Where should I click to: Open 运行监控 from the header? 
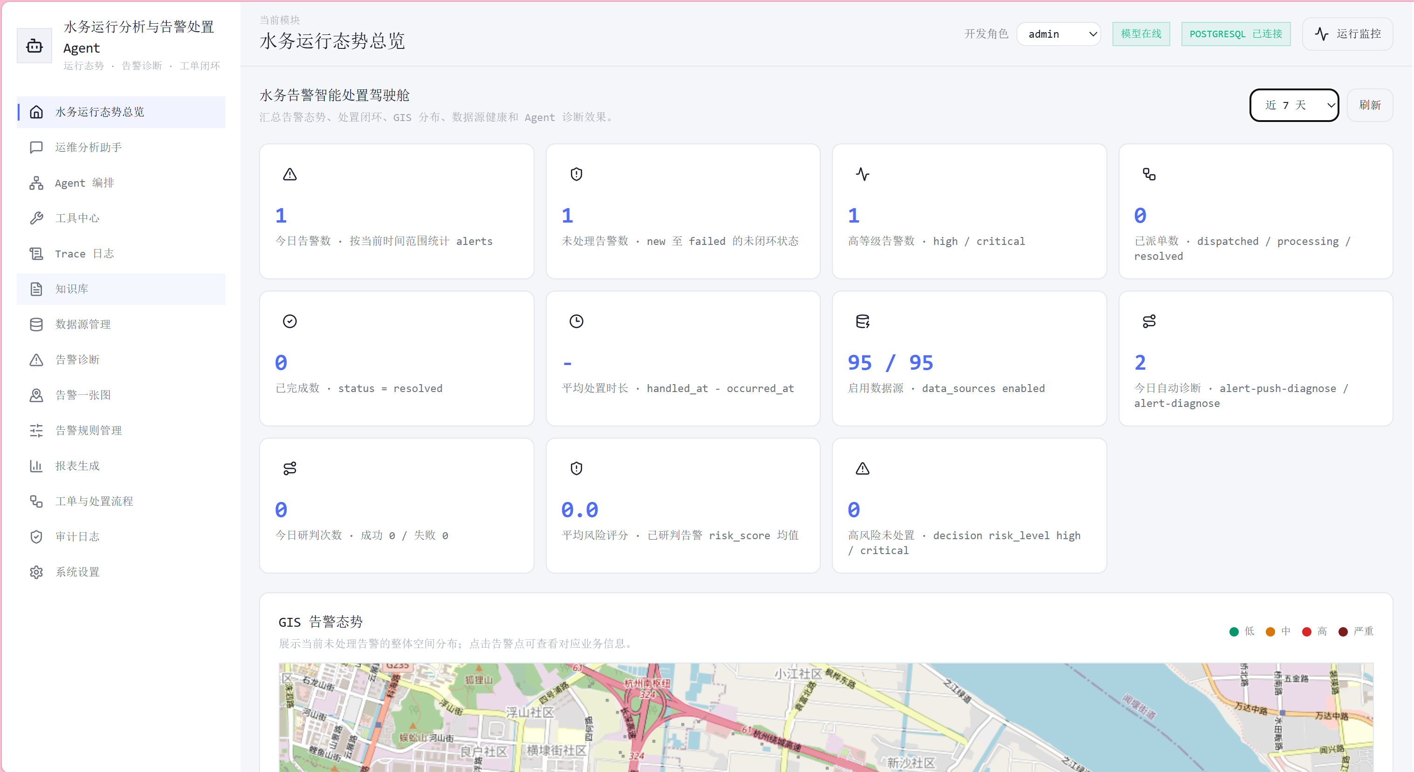[1347, 34]
